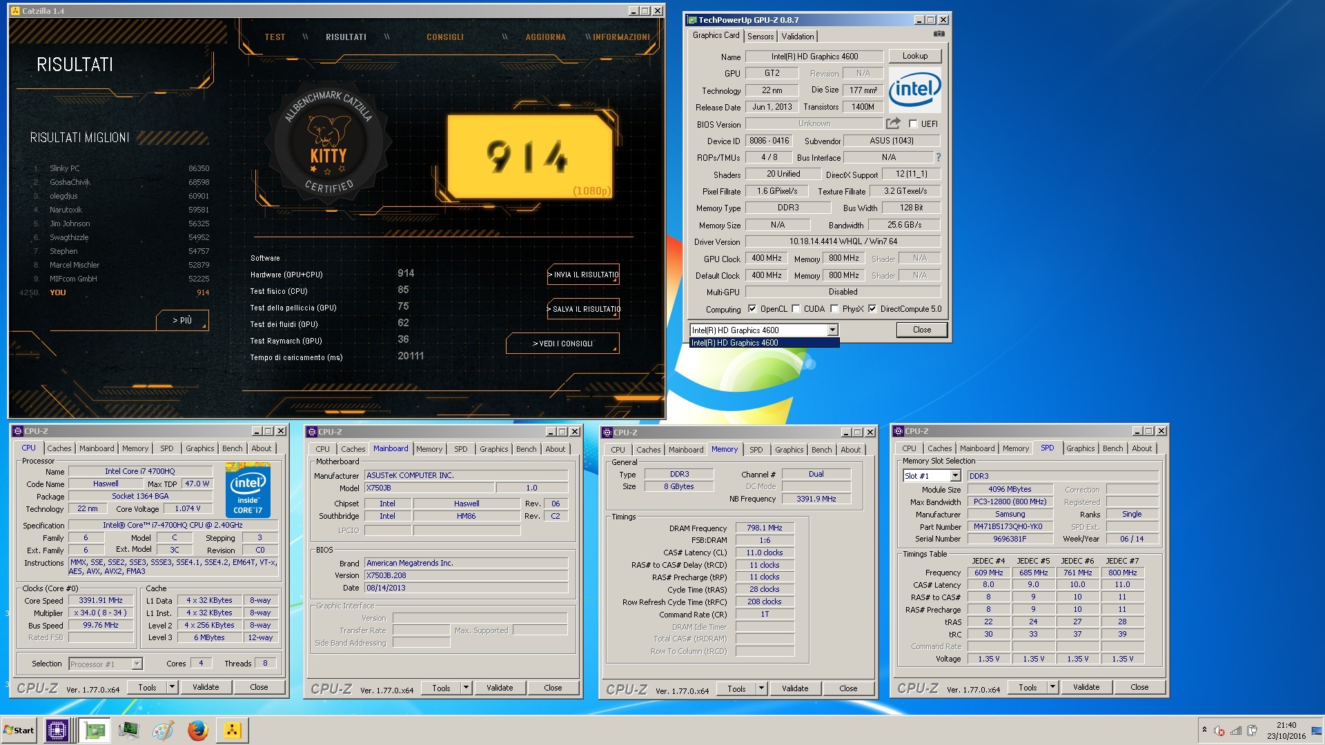1325x745 pixels.
Task: Choose Intel(R) HD Graphics 4600 from the open list
Action: click(764, 343)
